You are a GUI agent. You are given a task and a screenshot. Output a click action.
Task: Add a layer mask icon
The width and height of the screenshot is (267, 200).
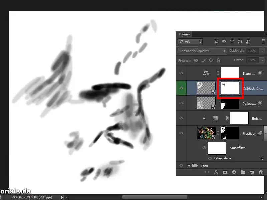pos(225,172)
